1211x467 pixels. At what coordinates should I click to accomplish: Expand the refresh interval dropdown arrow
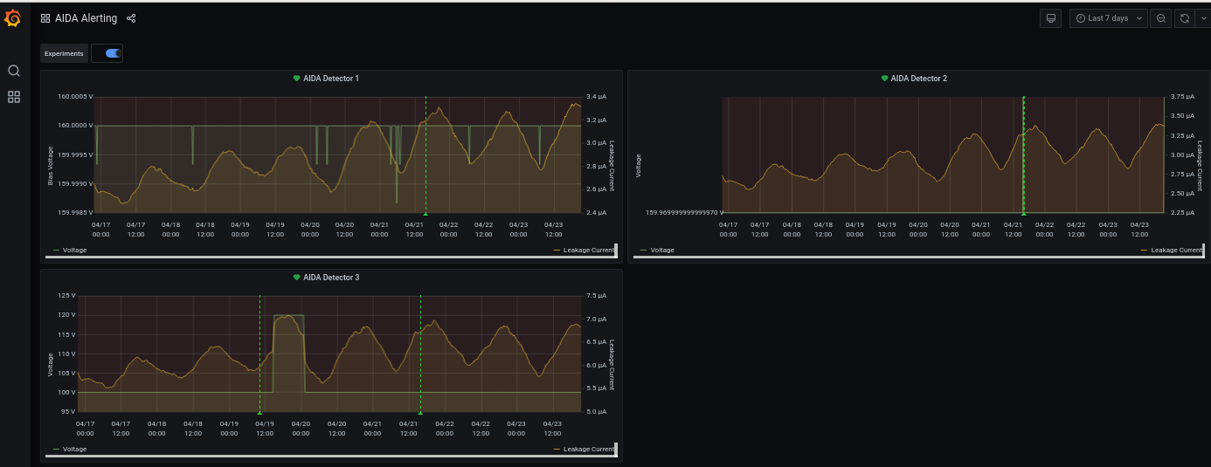(1202, 18)
